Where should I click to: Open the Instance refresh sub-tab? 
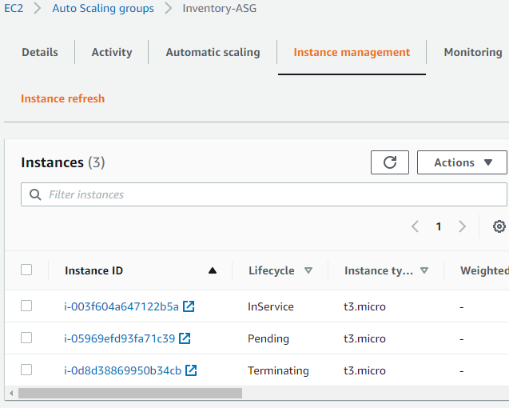(x=62, y=98)
